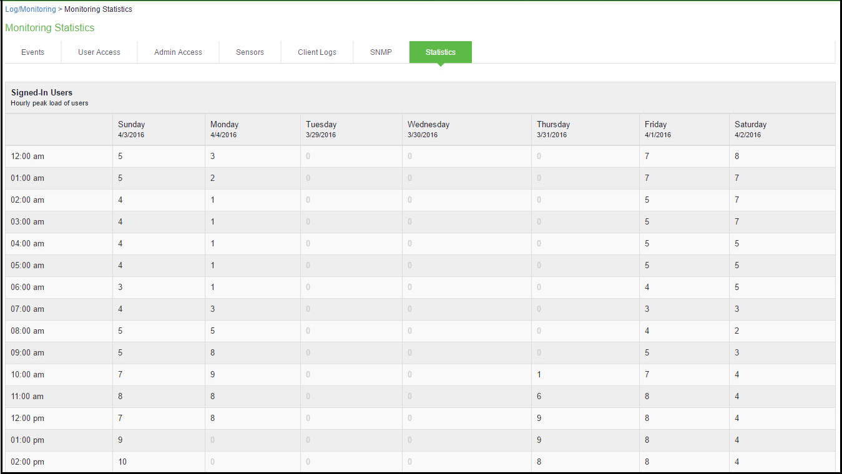Open the User Access tab
The height and width of the screenshot is (474, 842).
click(99, 52)
